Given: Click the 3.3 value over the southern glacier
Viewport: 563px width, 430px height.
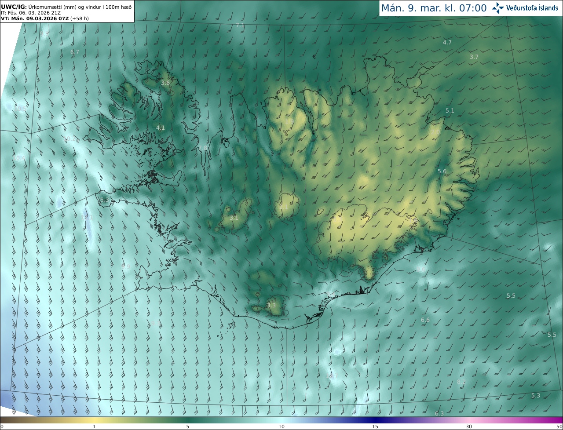Looking at the screenshot, I should [x=271, y=305].
